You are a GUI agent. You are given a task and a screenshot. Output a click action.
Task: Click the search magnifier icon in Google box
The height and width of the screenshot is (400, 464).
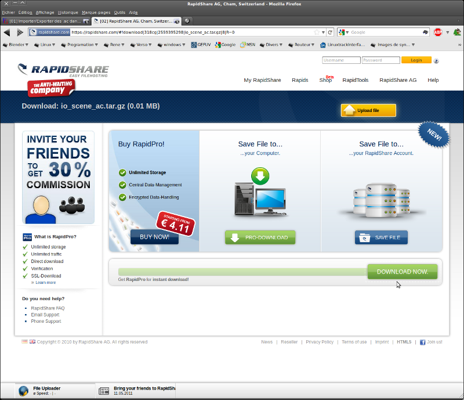pos(425,33)
